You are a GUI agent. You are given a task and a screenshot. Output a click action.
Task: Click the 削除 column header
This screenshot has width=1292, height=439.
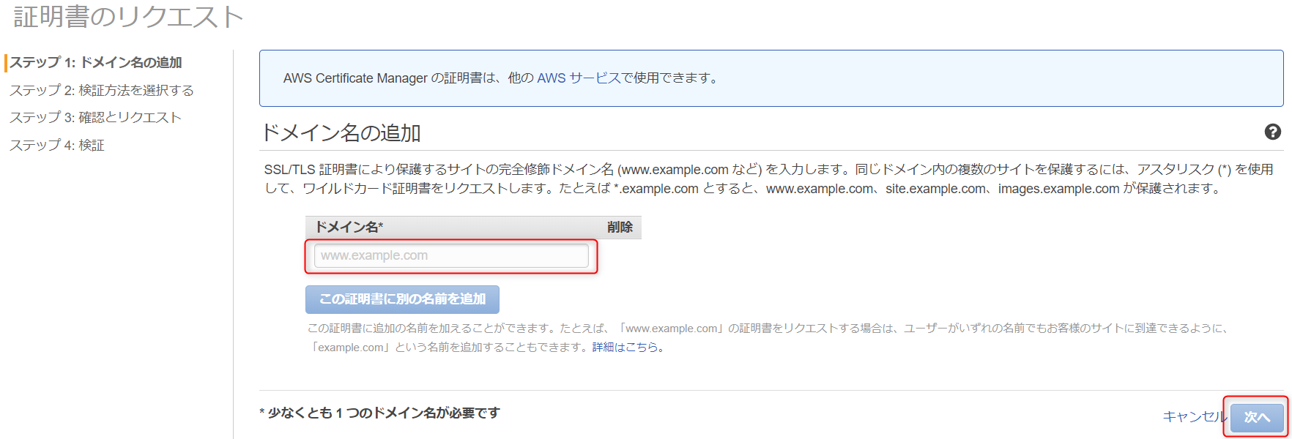point(620,227)
